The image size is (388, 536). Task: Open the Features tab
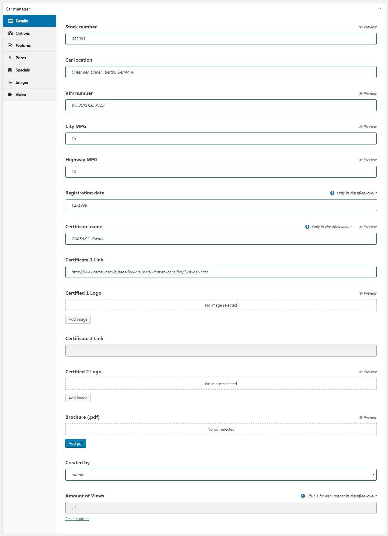click(x=23, y=45)
